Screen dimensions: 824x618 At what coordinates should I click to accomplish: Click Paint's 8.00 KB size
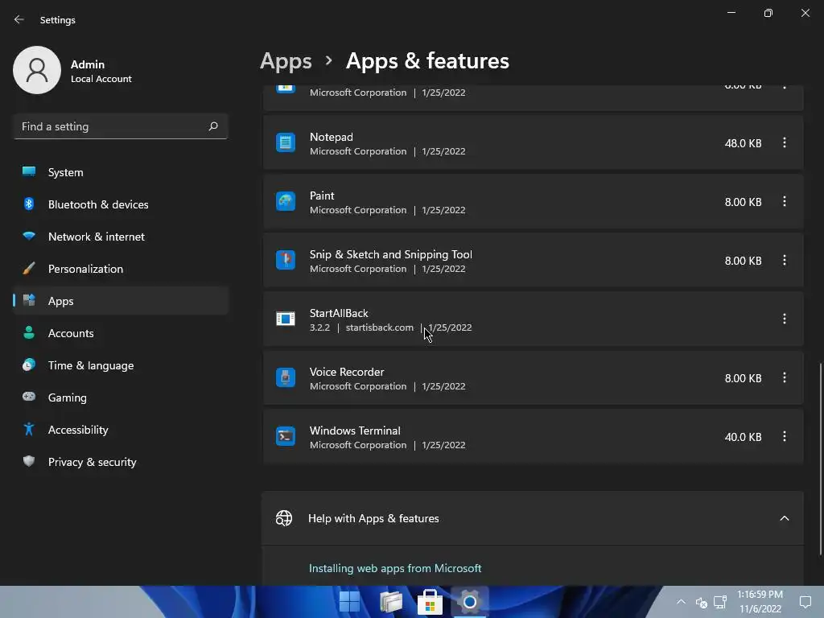(743, 202)
